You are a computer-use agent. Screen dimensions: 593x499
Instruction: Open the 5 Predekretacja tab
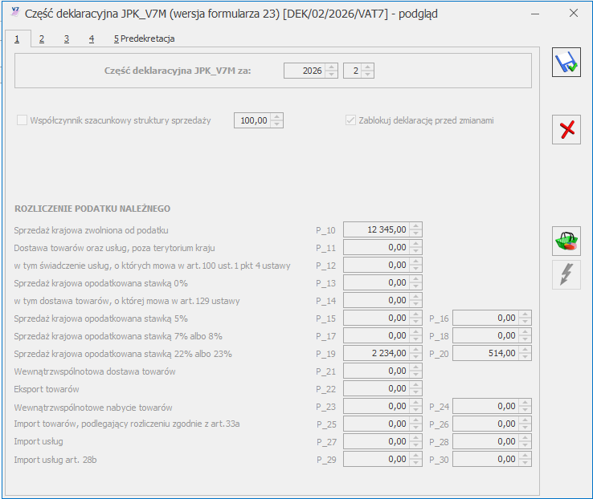coord(144,39)
